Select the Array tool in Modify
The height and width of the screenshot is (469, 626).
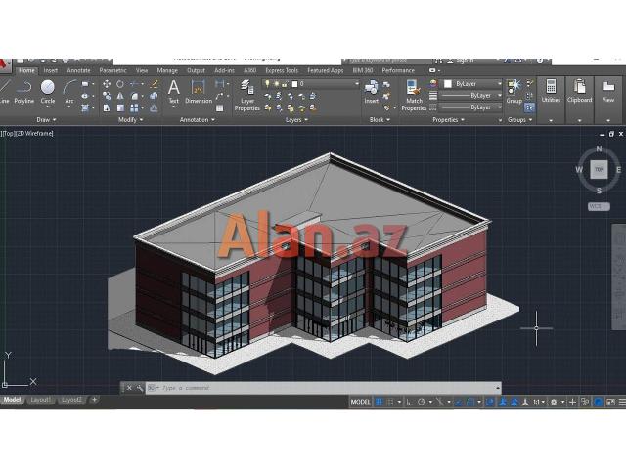pos(135,107)
